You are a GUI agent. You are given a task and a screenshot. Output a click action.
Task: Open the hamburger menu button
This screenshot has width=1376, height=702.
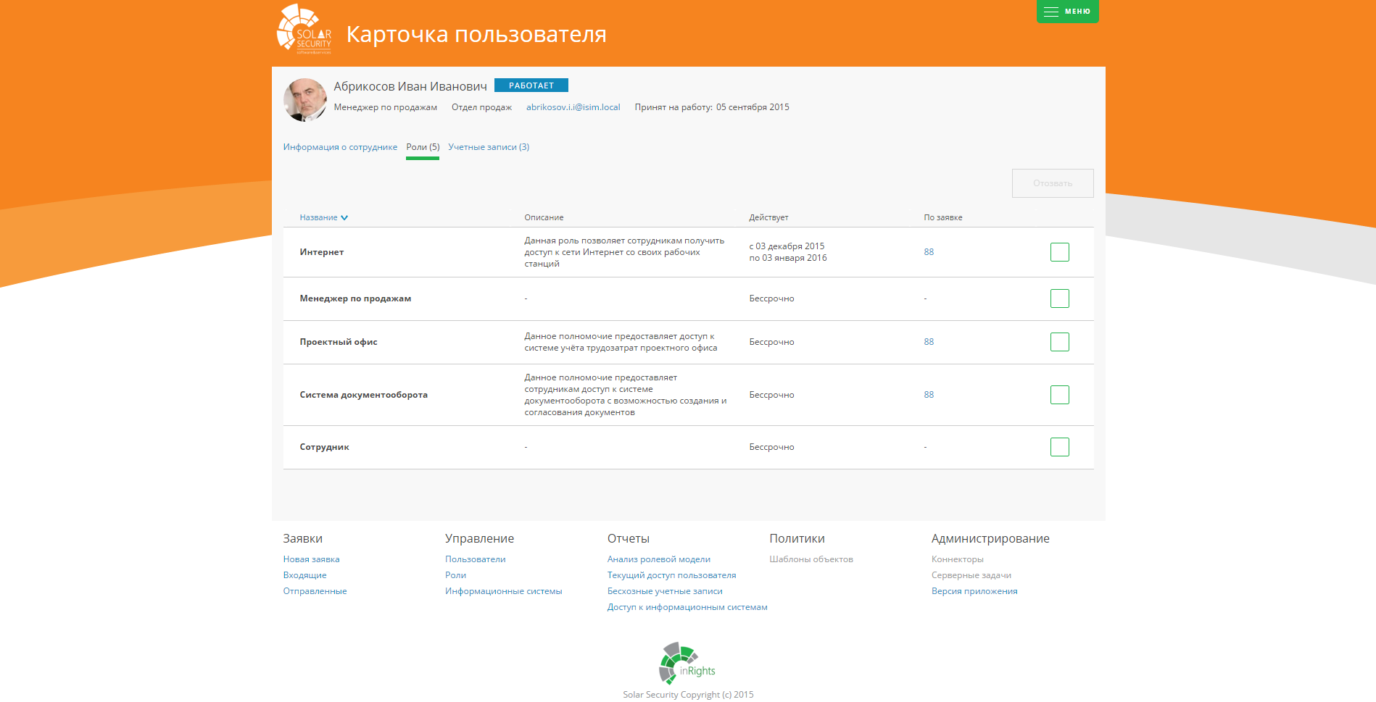pyautogui.click(x=1067, y=12)
